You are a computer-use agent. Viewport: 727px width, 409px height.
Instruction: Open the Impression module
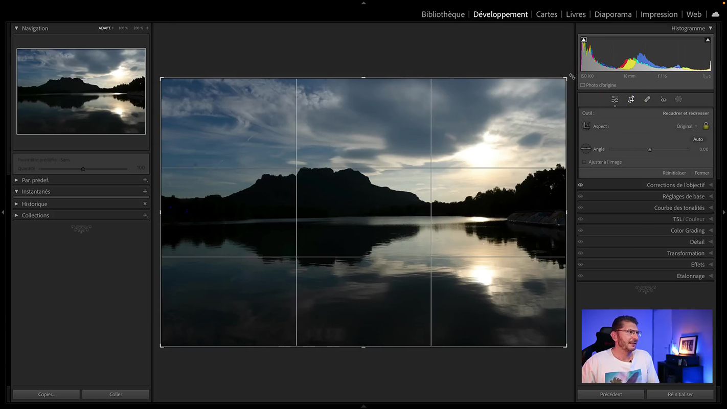click(658, 14)
